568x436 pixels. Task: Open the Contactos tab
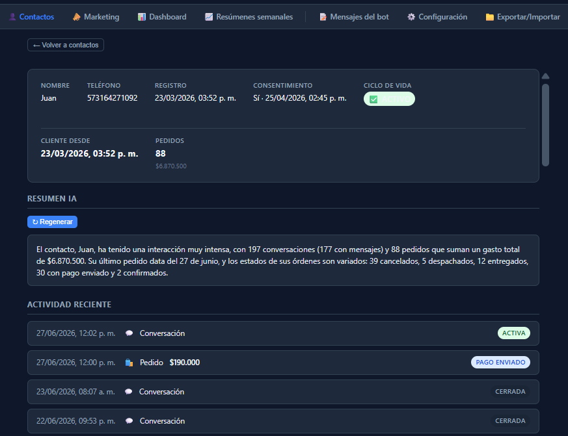pos(31,17)
